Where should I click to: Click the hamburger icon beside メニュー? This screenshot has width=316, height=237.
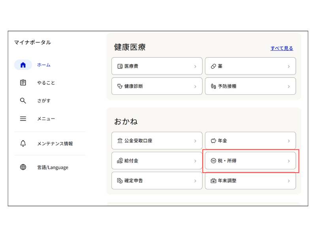pos(23,118)
